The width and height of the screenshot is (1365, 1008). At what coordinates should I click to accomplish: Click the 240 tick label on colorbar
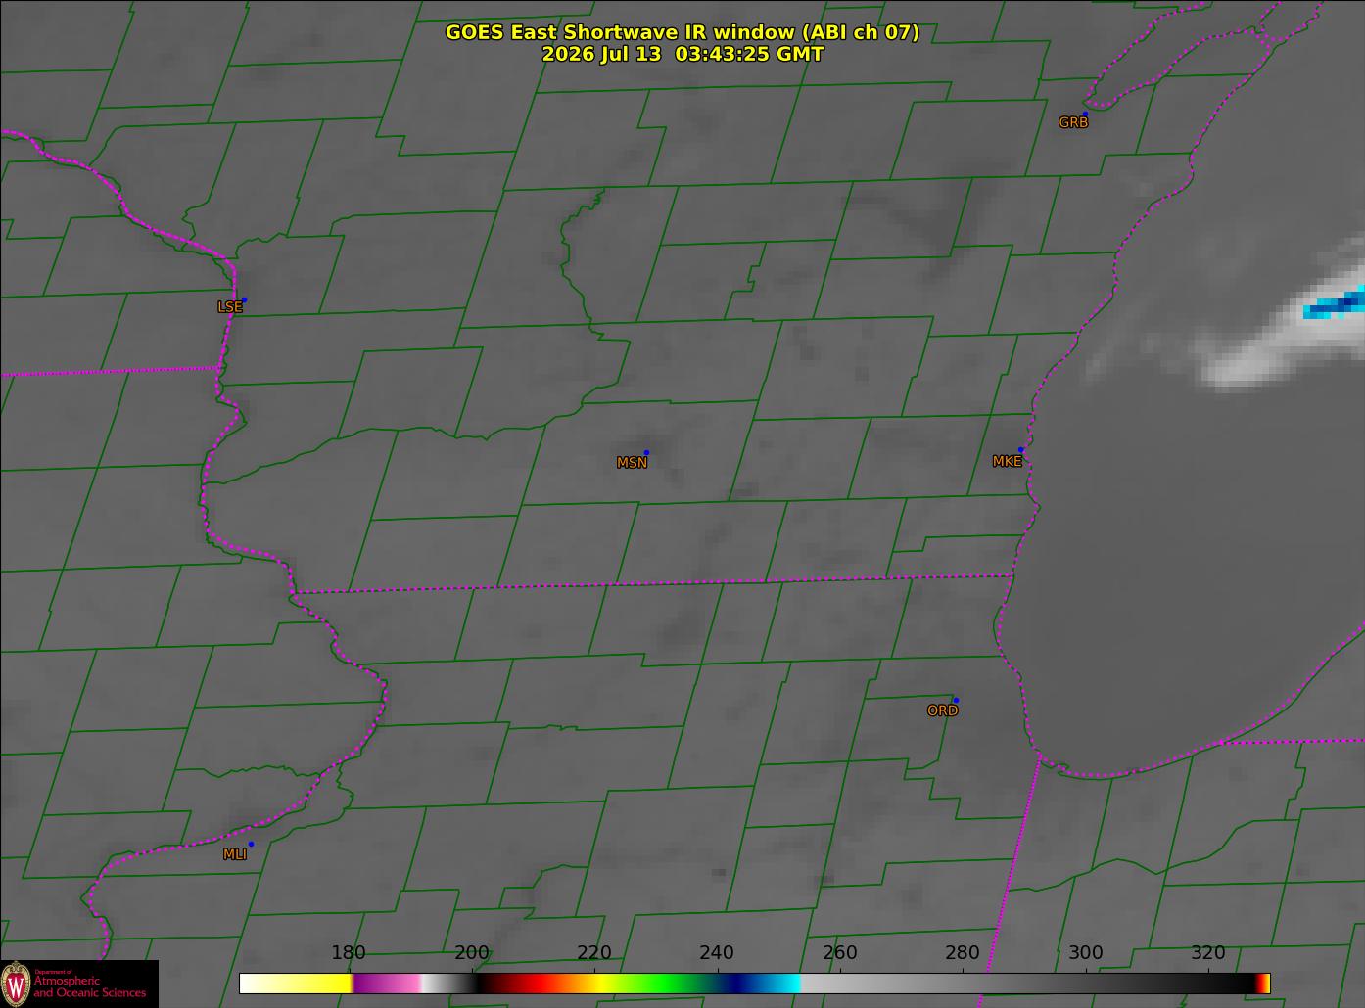tap(717, 953)
